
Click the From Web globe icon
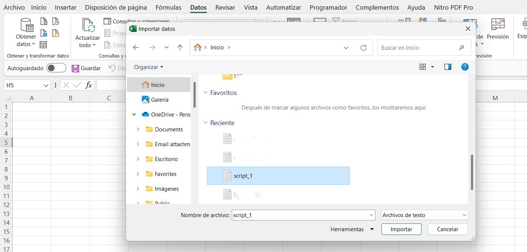point(43,33)
